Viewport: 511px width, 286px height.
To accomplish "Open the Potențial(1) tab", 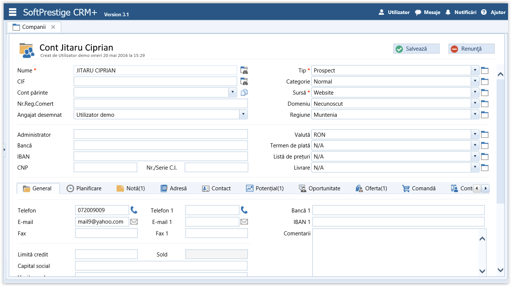I will pyautogui.click(x=265, y=188).
